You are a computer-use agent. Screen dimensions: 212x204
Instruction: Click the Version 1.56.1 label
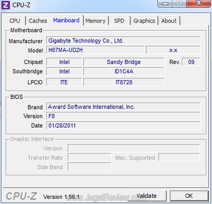[61, 197]
